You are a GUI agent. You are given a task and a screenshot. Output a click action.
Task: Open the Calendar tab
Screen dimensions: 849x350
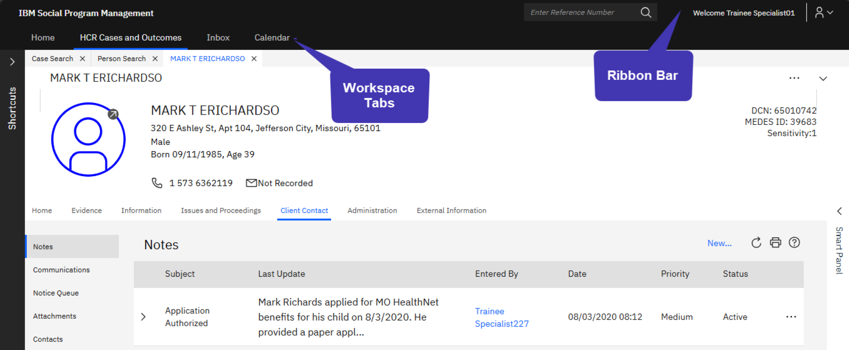coord(272,37)
